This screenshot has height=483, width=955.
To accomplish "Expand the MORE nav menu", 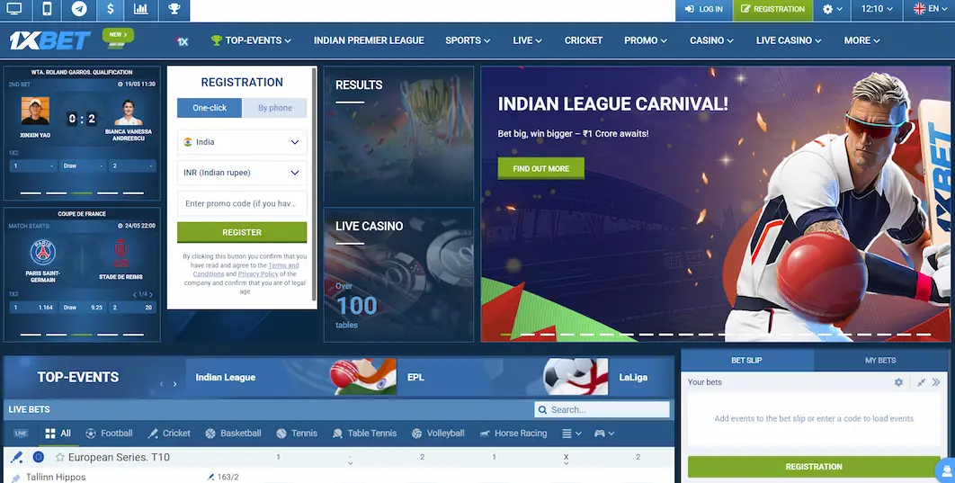I will point(861,40).
